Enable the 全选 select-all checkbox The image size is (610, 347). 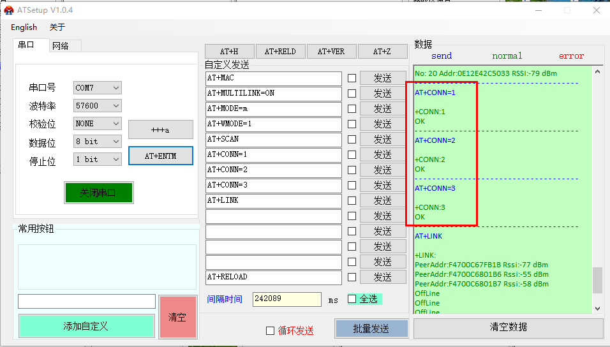[x=352, y=299]
